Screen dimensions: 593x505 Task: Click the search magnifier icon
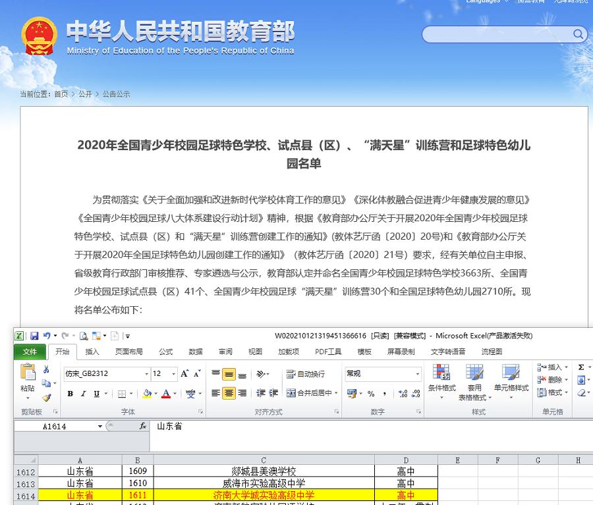(578, 34)
